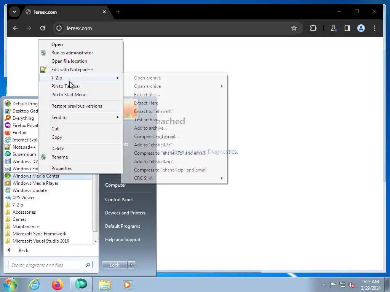Open Windows Media Center entry
The image size is (390, 292).
[48, 176]
